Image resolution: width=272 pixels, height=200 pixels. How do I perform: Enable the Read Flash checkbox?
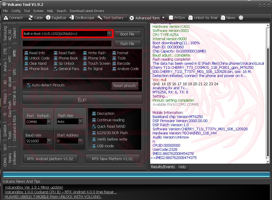tap(56, 53)
